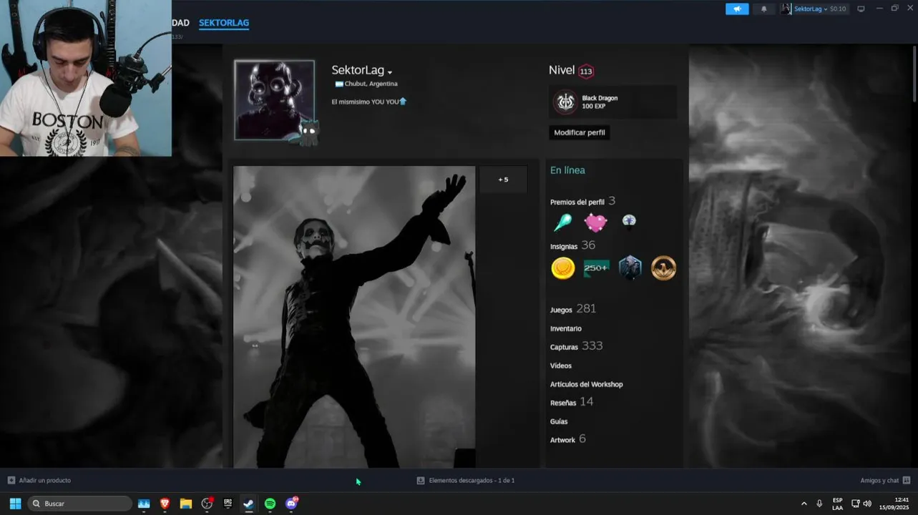Viewport: 918px width, 515px height.
Task: Open the notifications bell
Action: click(764, 9)
